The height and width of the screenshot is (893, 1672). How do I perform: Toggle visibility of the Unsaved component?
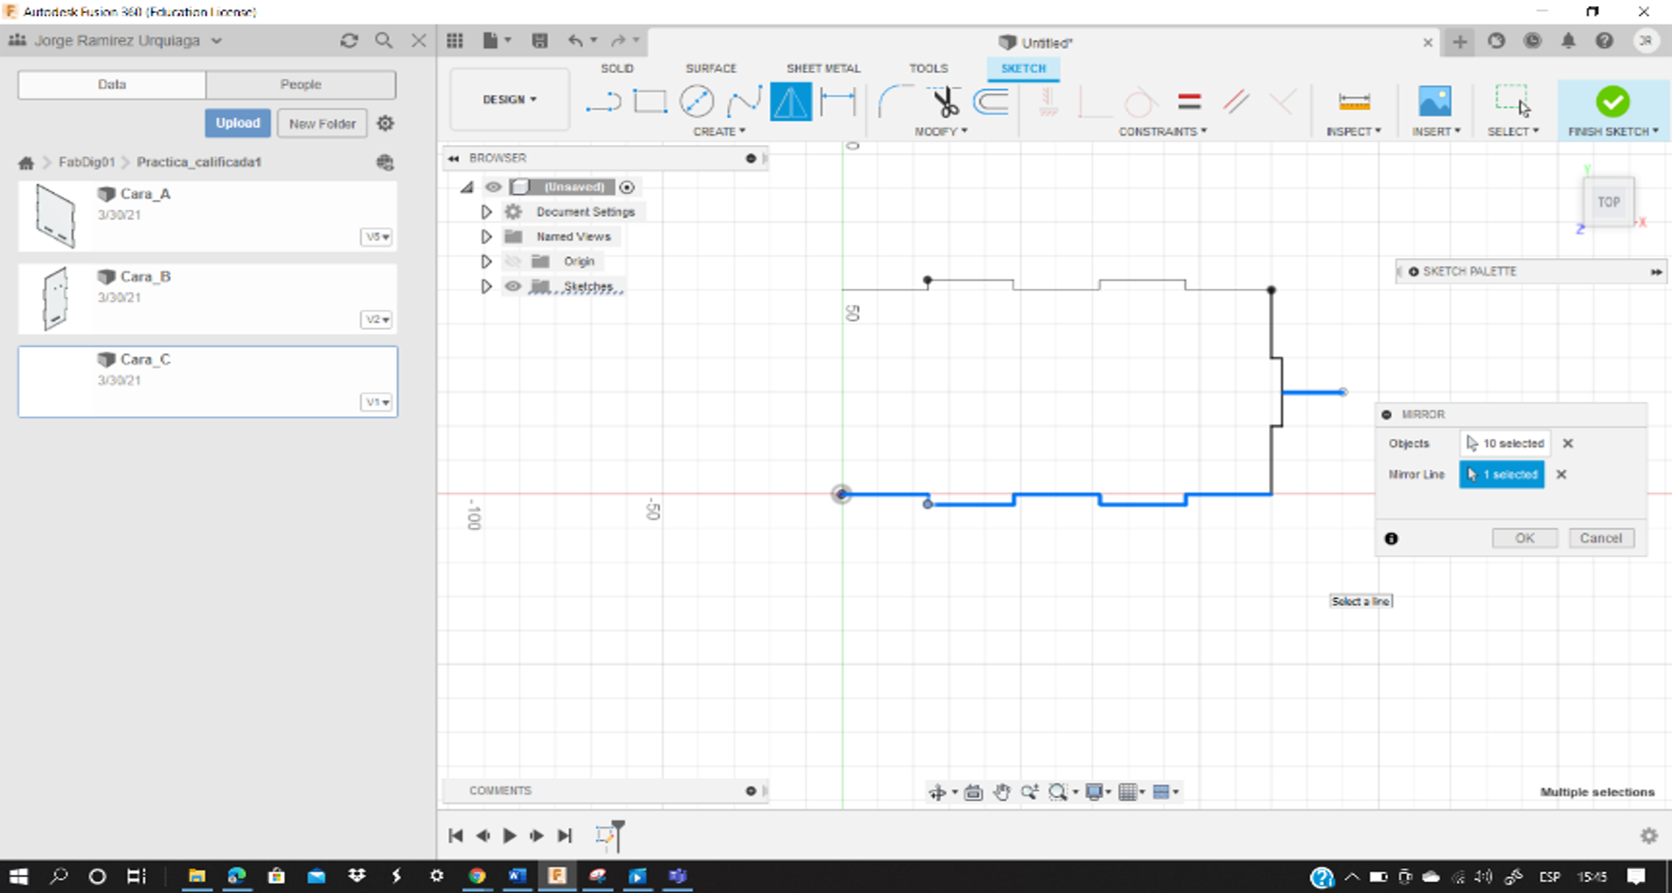(493, 187)
